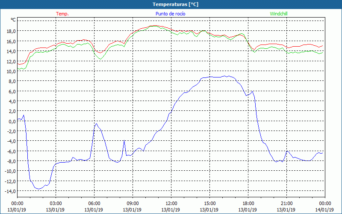
Task: Click the 06:00 time axis label
Action: (x=94, y=204)
